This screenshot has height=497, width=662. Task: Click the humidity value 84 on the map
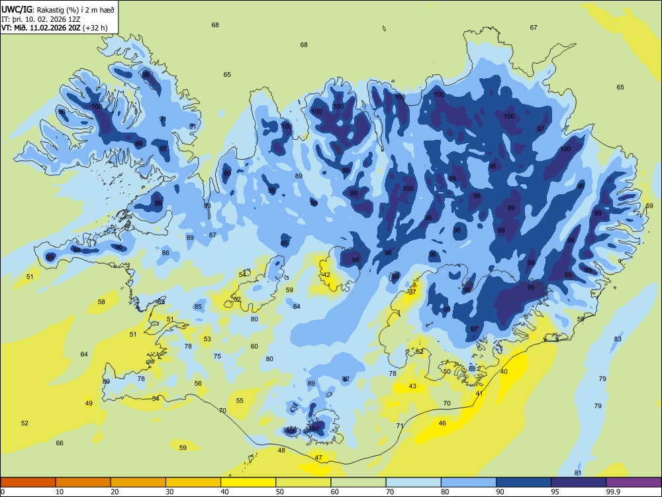[x=297, y=306]
